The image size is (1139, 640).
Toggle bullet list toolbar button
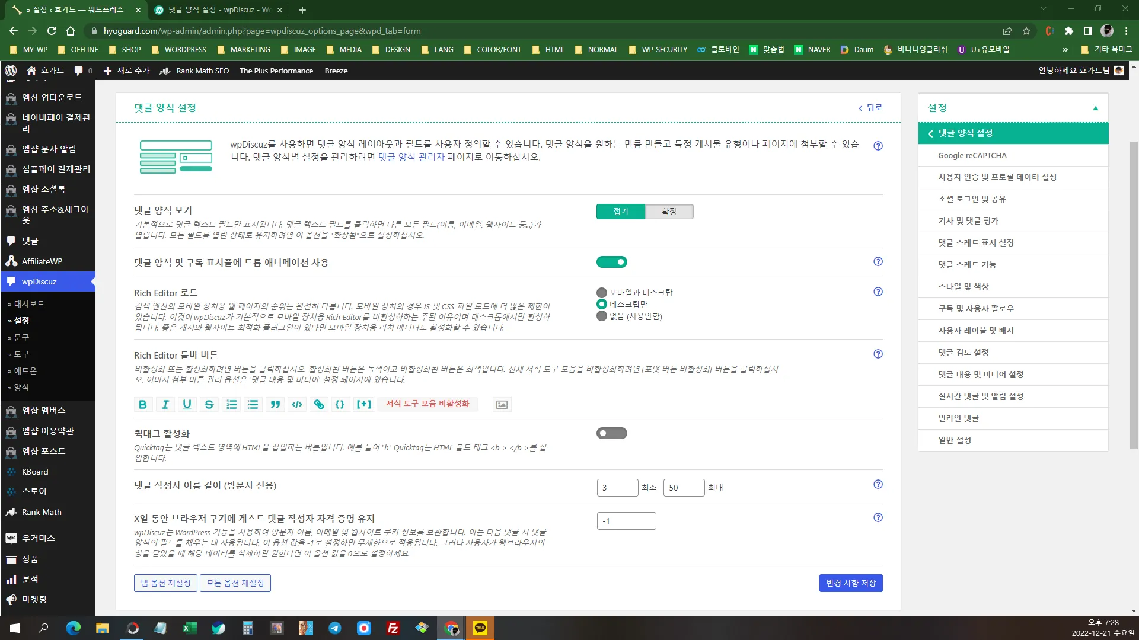253,404
